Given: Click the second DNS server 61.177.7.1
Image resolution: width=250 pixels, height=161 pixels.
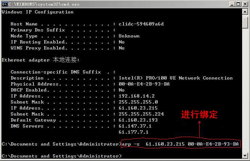Looking at the screenshot, I should coord(134,132).
